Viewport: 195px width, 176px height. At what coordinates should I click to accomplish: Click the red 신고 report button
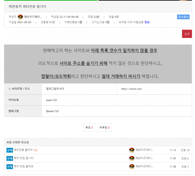[187, 34]
